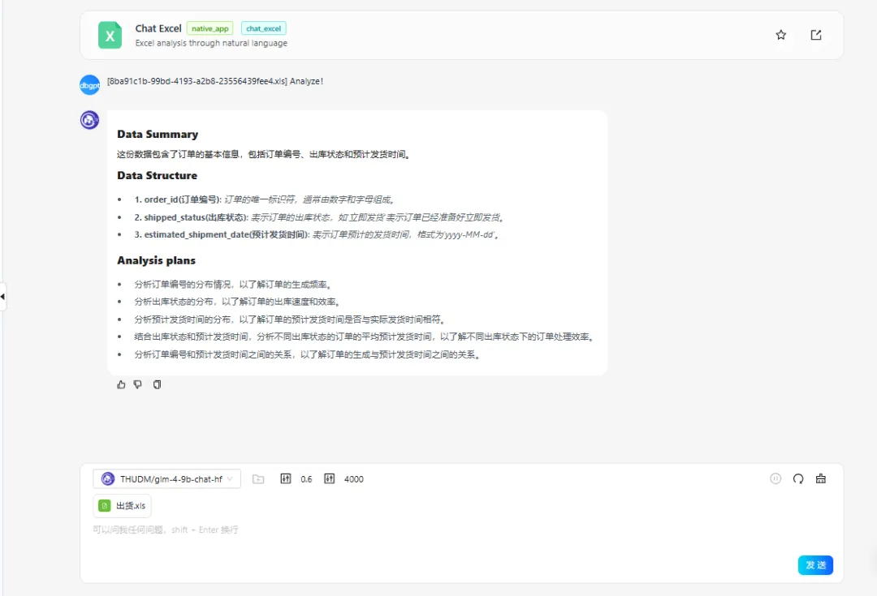
Task: Click the attached 出货.xls file chip
Action: (x=123, y=506)
